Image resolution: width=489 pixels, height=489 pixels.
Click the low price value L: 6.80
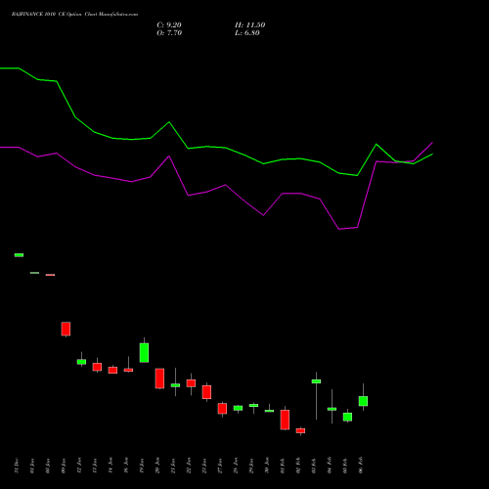[x=247, y=33]
